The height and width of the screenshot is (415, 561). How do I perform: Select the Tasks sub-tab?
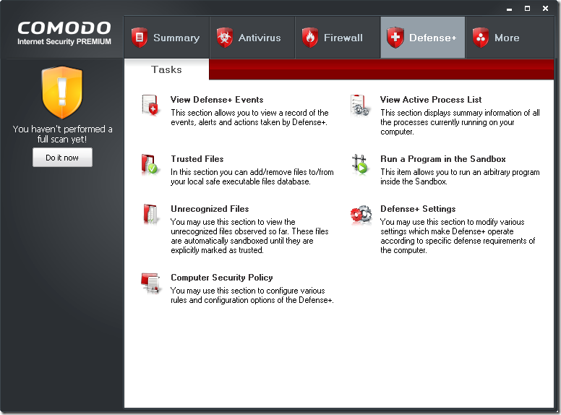pos(166,69)
